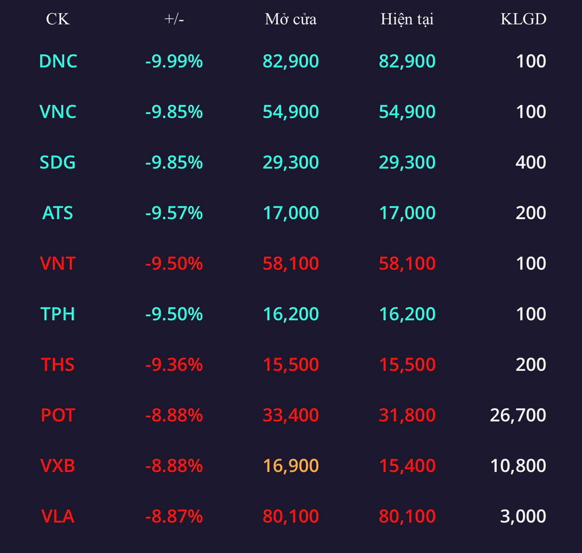Sort by the +/- column header
The image size is (582, 553).
[x=174, y=19]
